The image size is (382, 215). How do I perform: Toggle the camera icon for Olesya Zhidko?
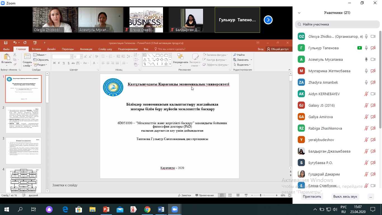[373, 36]
